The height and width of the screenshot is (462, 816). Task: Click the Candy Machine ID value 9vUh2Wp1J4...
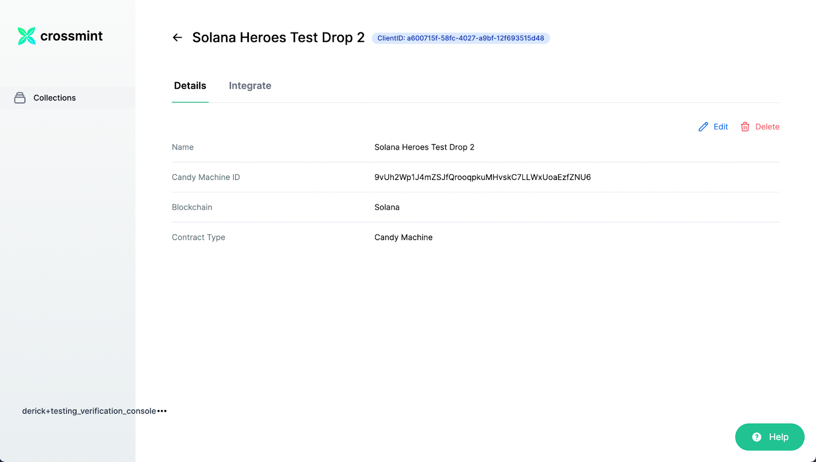click(482, 177)
